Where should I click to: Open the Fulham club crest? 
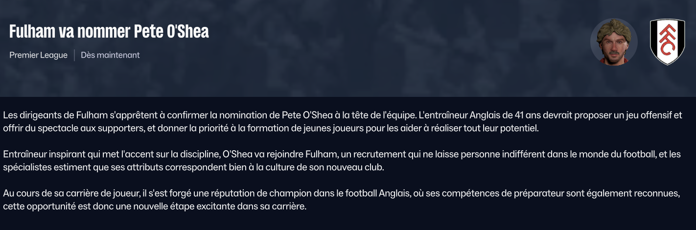[x=667, y=42]
